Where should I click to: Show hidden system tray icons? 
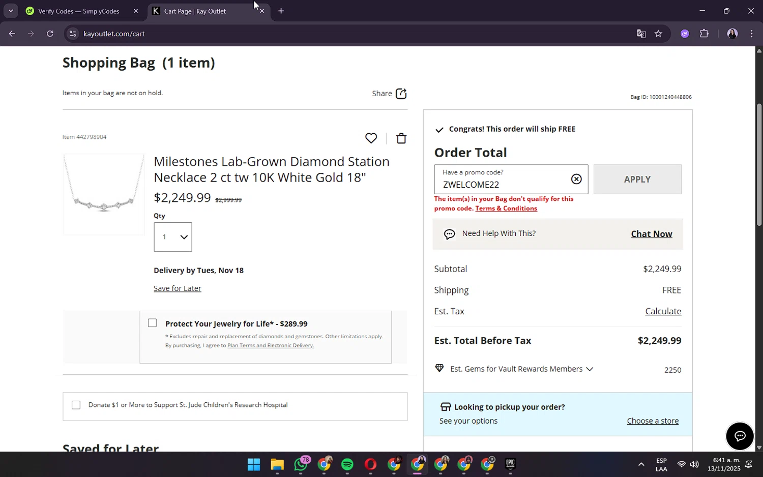point(641,464)
